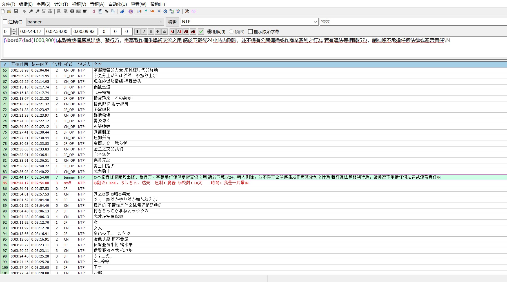Open the 自动化 menu
The image size is (507, 282).
117,4
